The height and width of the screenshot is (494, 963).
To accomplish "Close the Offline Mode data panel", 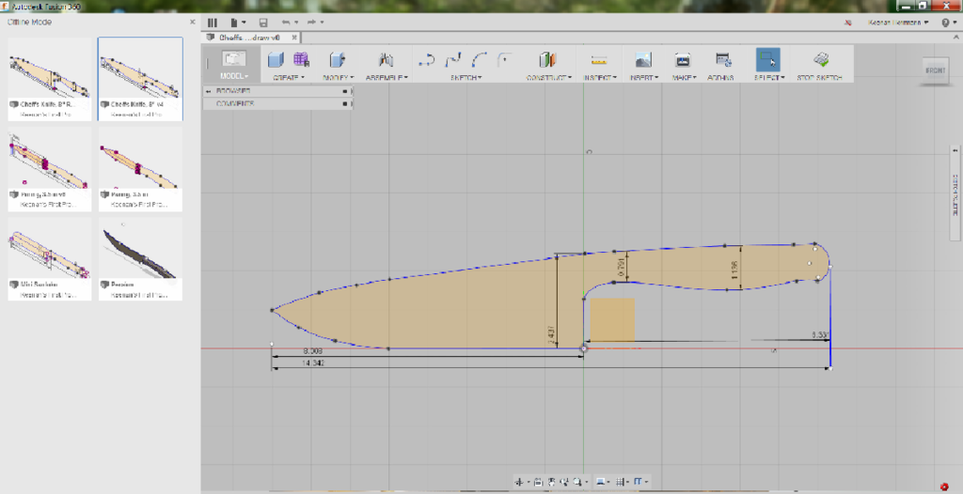I will coord(192,23).
